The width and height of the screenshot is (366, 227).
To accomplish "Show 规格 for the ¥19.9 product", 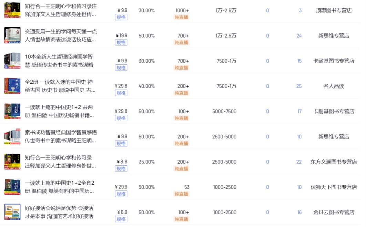I will click(x=121, y=42).
